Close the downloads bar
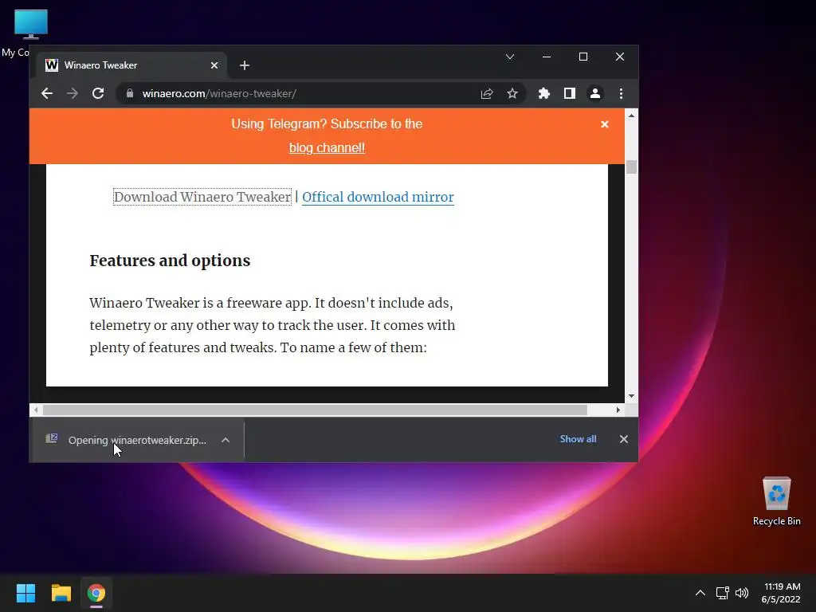The height and width of the screenshot is (612, 816). (x=624, y=439)
